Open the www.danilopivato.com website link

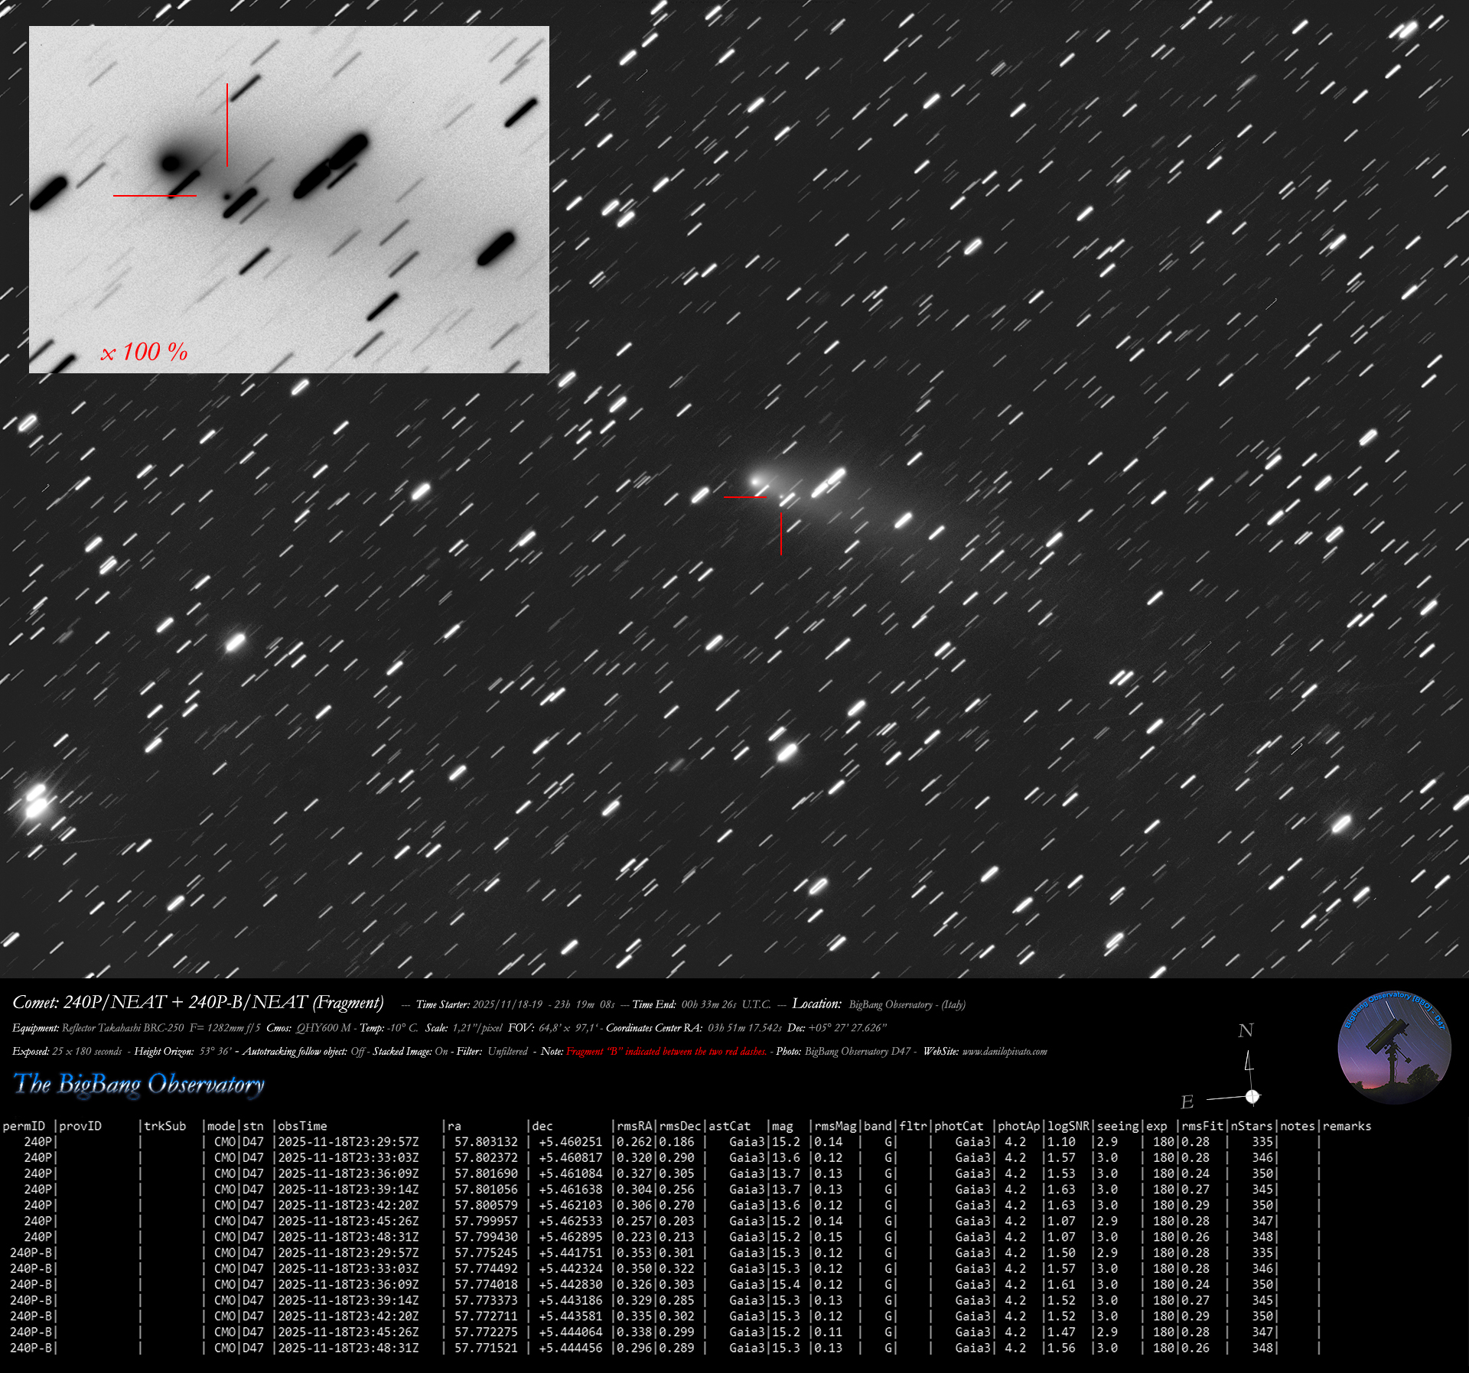pyautogui.click(x=1004, y=1052)
